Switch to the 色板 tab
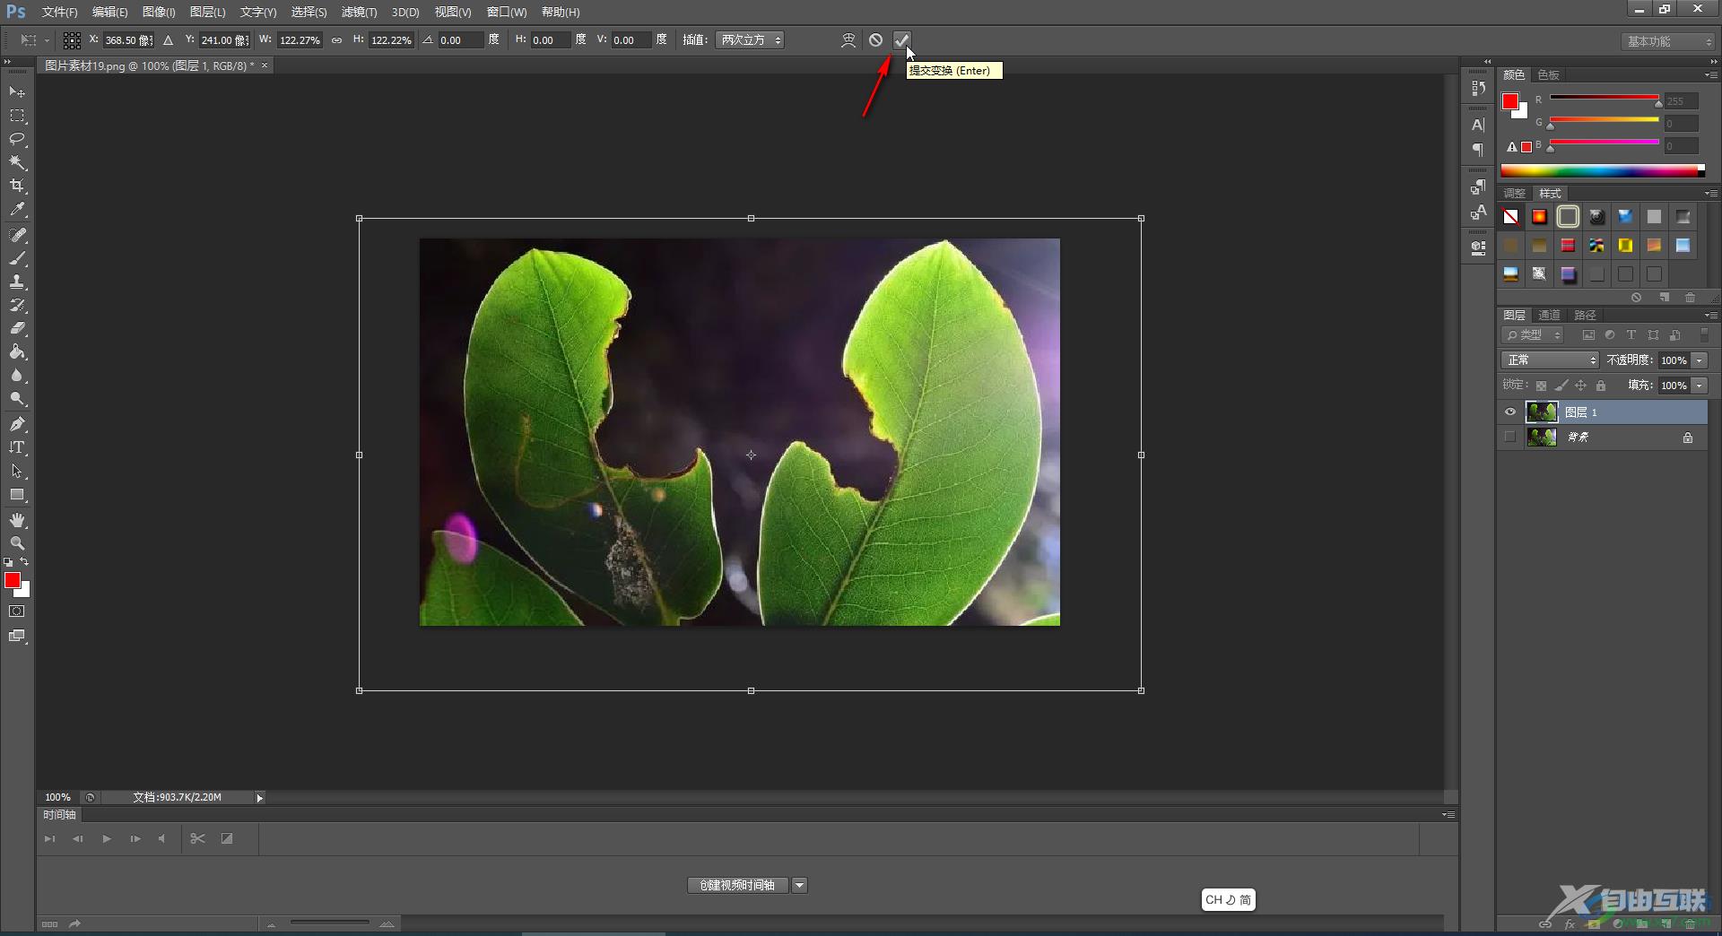 pyautogui.click(x=1548, y=74)
